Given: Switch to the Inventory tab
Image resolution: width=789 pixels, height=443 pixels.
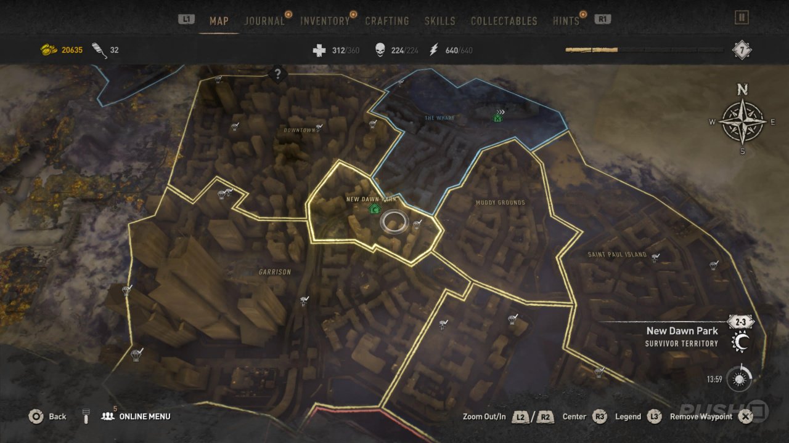Looking at the screenshot, I should (x=325, y=21).
